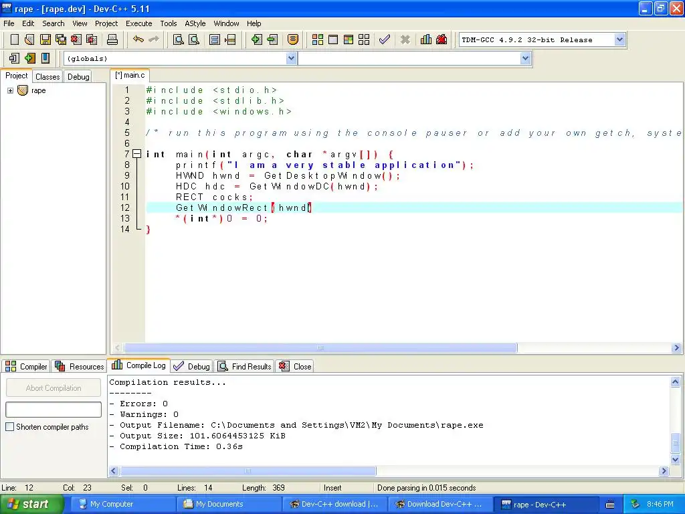Open the Tools menu
Image resolution: width=685 pixels, height=514 pixels.
pos(168,23)
